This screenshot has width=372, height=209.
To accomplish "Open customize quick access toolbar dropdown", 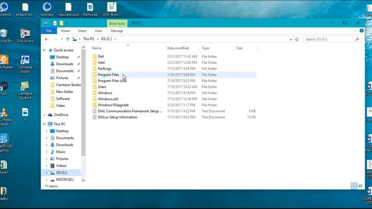I will 67,23.
